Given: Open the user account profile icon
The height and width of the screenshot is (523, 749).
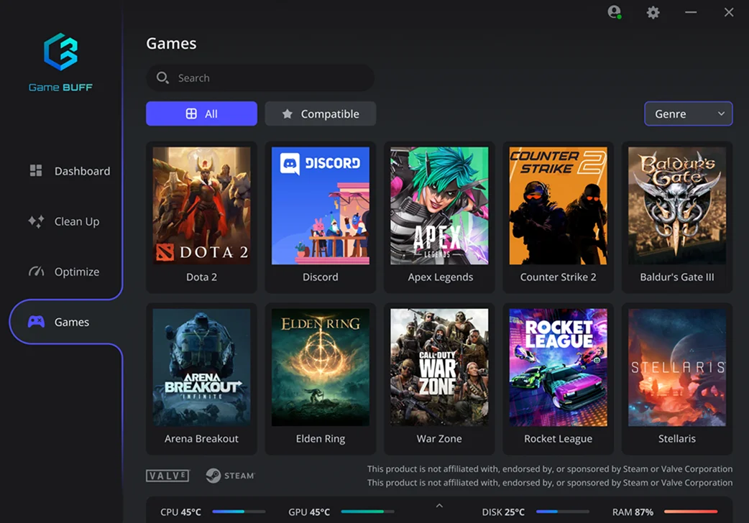Looking at the screenshot, I should coord(615,12).
